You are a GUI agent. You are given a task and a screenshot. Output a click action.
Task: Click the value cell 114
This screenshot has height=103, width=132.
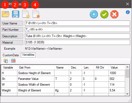click(117, 85)
